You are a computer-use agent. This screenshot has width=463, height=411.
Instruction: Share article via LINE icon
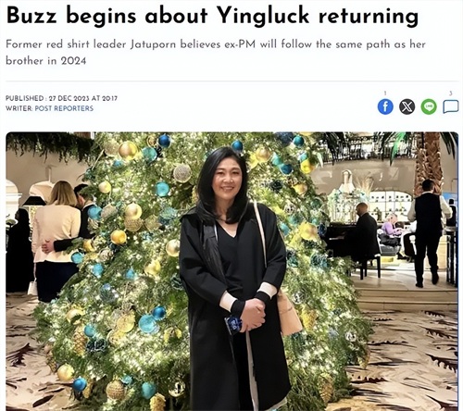coord(429,106)
